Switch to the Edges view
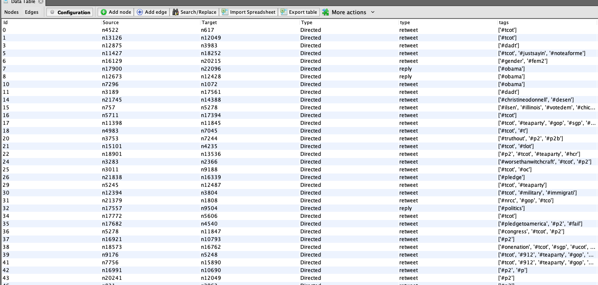This screenshot has height=285, width=598. (31, 12)
